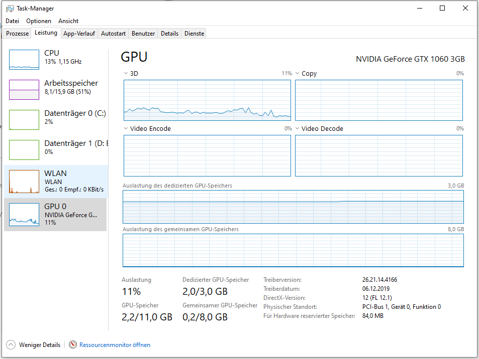Image resolution: width=479 pixels, height=359 pixels.
Task: Open Ressourcenmonitor öffnen link
Action: (115, 345)
